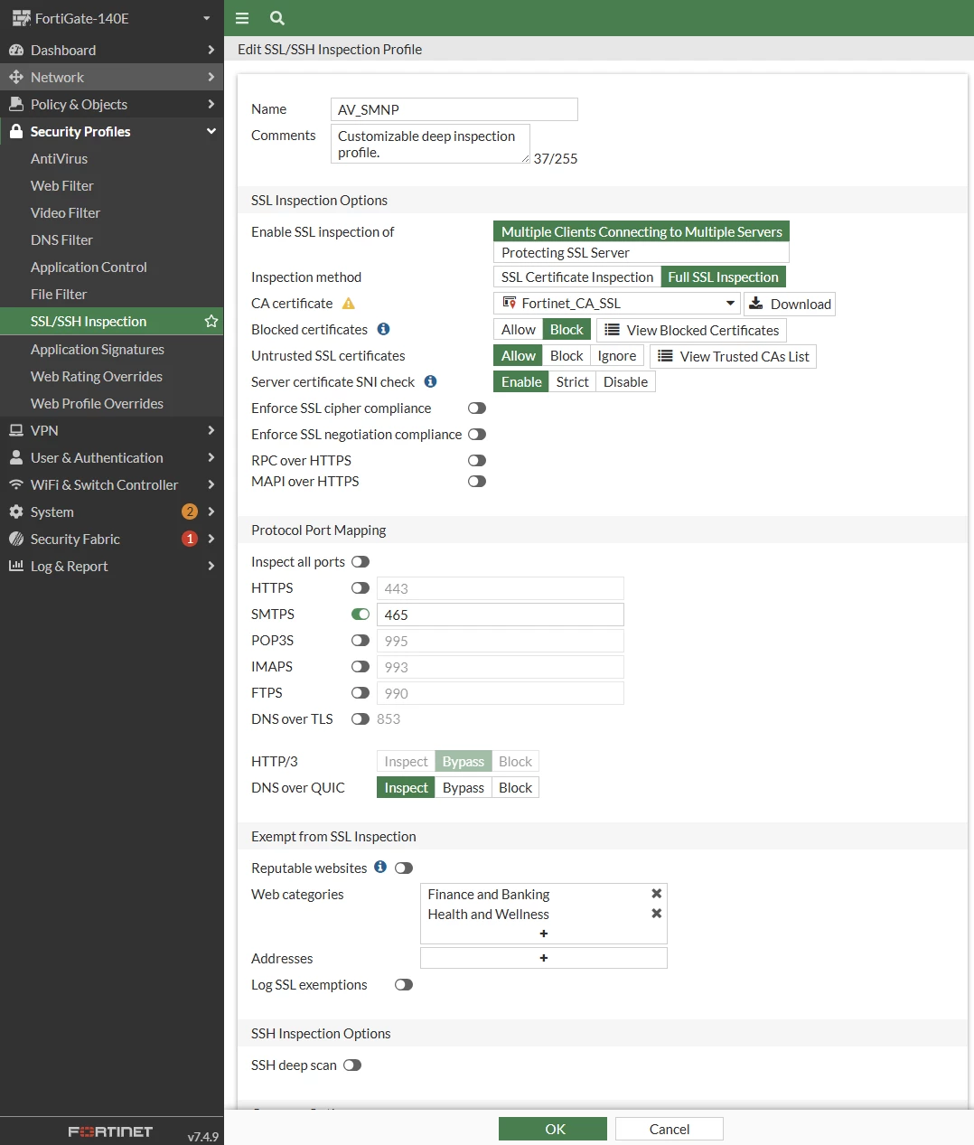The image size is (974, 1145).
Task: Click the Blocked certificates info icon
Action: click(x=383, y=329)
